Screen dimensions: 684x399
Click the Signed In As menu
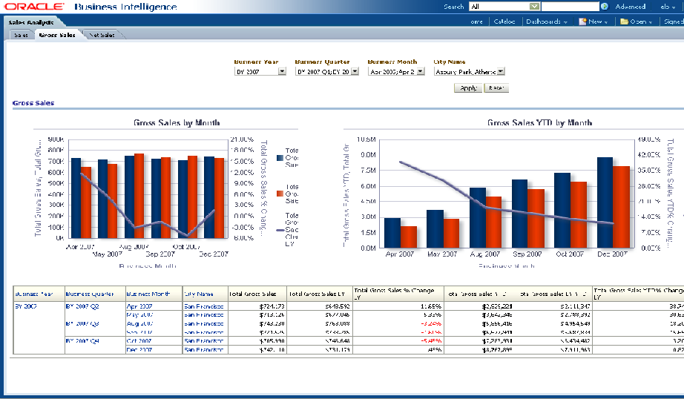coord(674,22)
